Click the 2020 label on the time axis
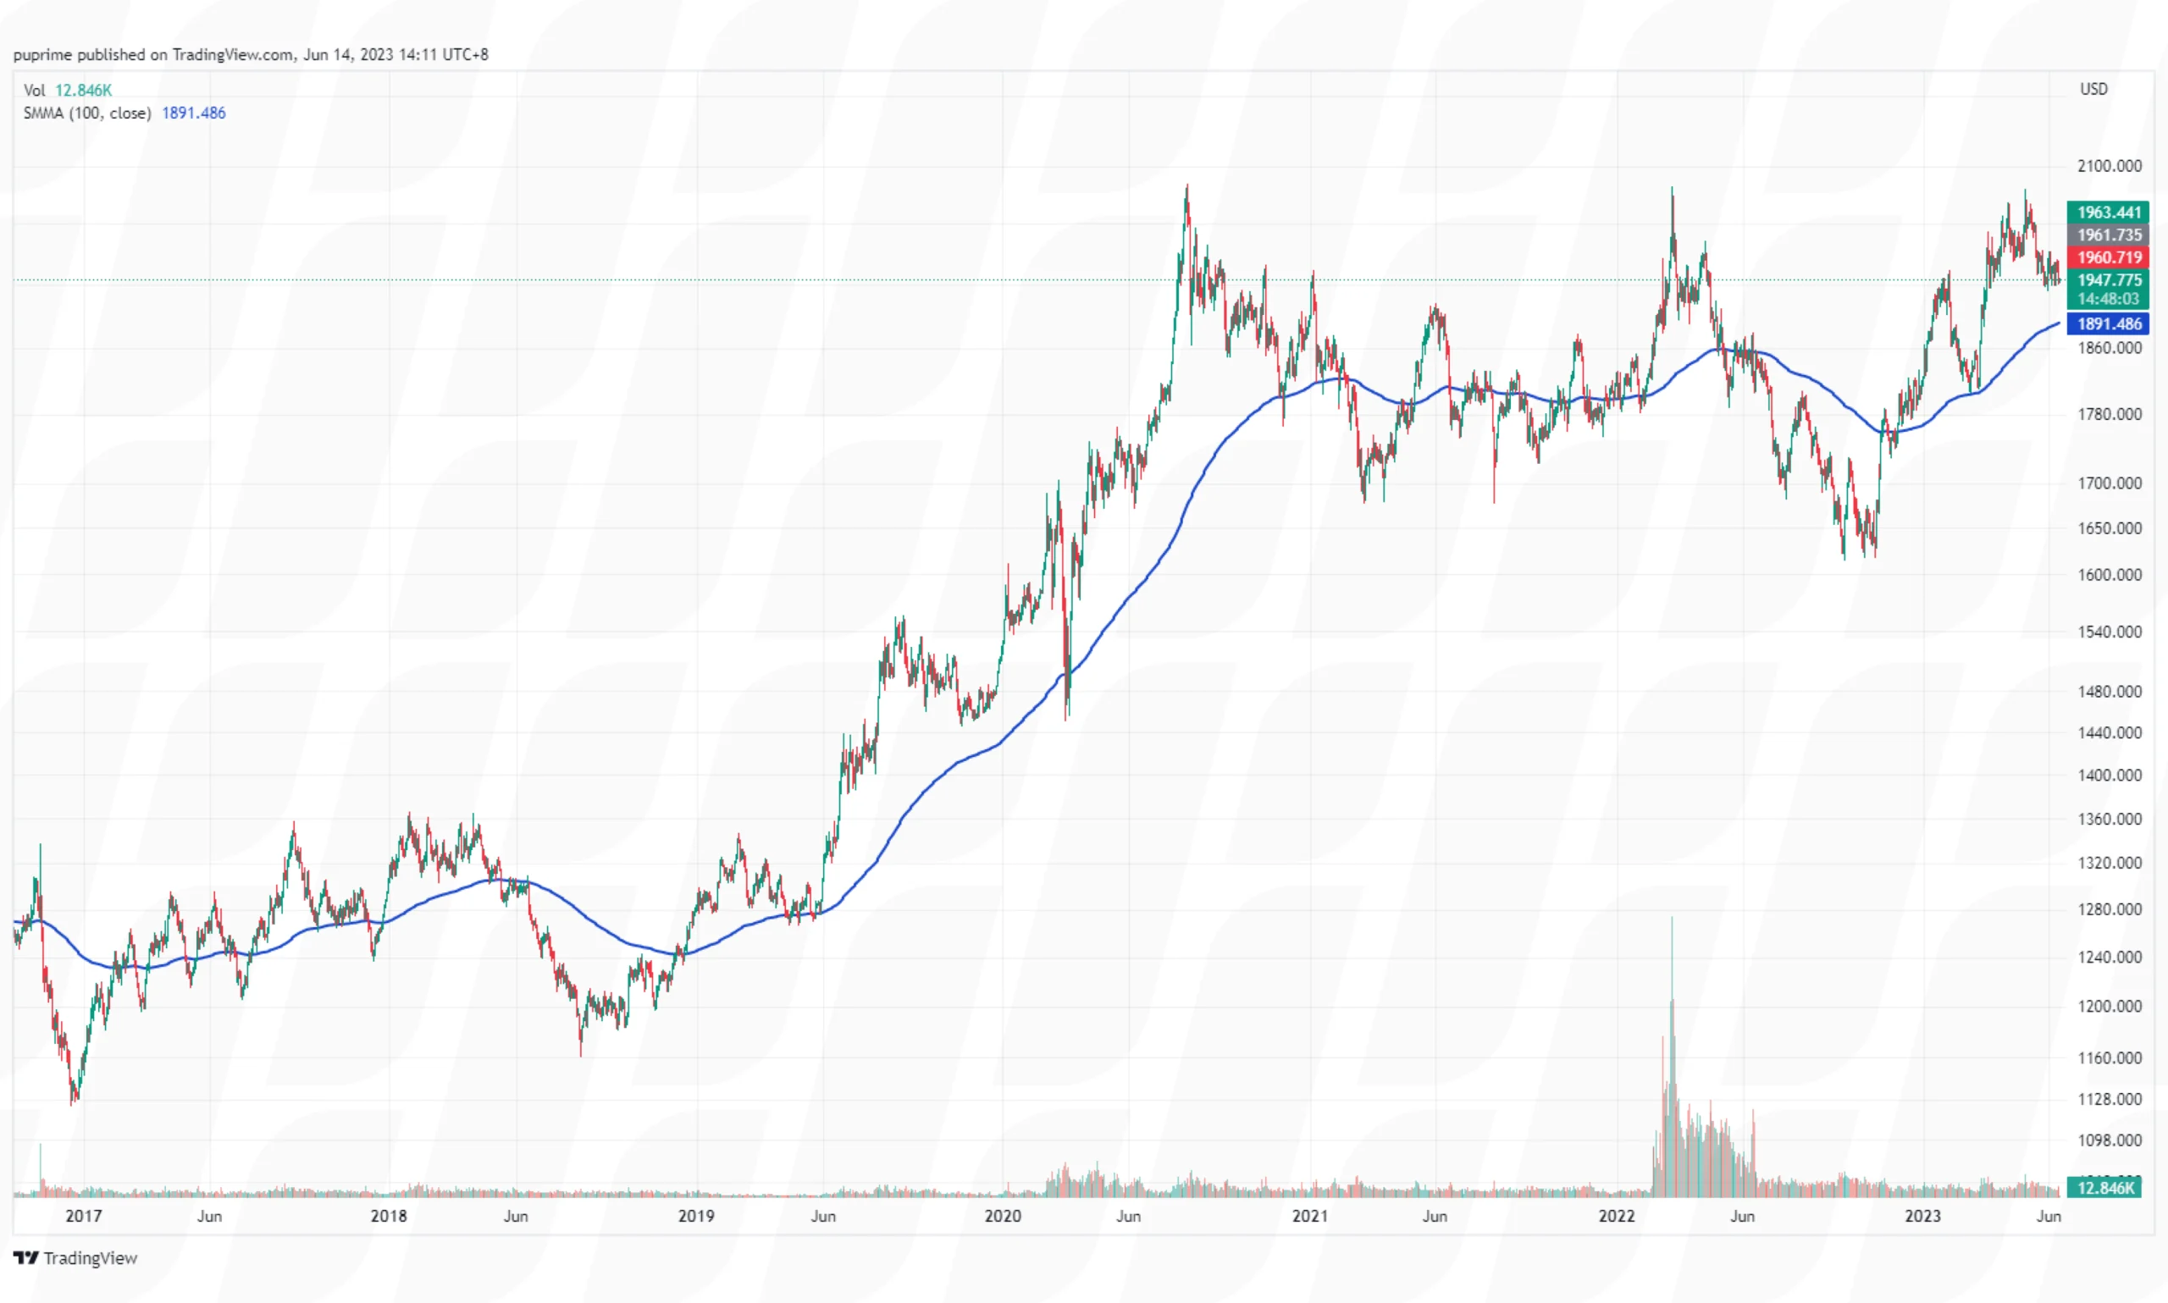Screen dimensions: 2168x1303 tap(1002, 1216)
